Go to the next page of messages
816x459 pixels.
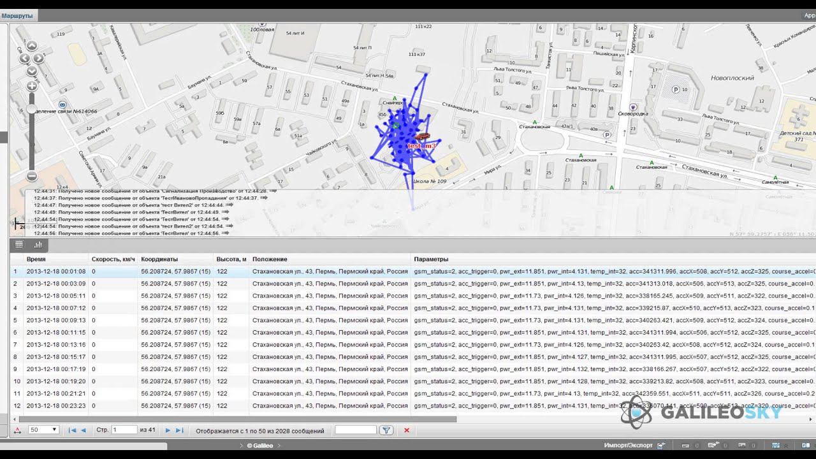(168, 430)
